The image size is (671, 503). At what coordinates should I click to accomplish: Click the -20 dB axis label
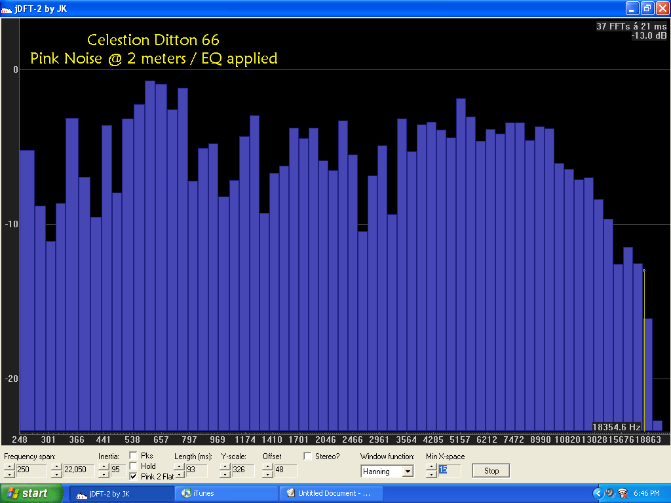(x=12, y=379)
